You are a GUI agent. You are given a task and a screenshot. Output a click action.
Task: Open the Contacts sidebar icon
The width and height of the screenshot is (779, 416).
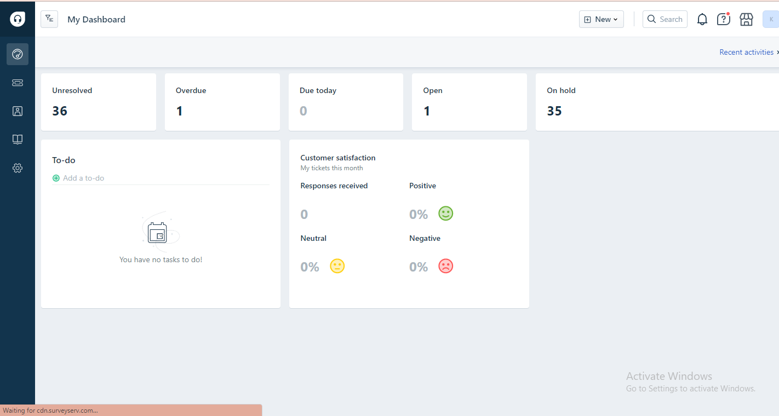[18, 111]
